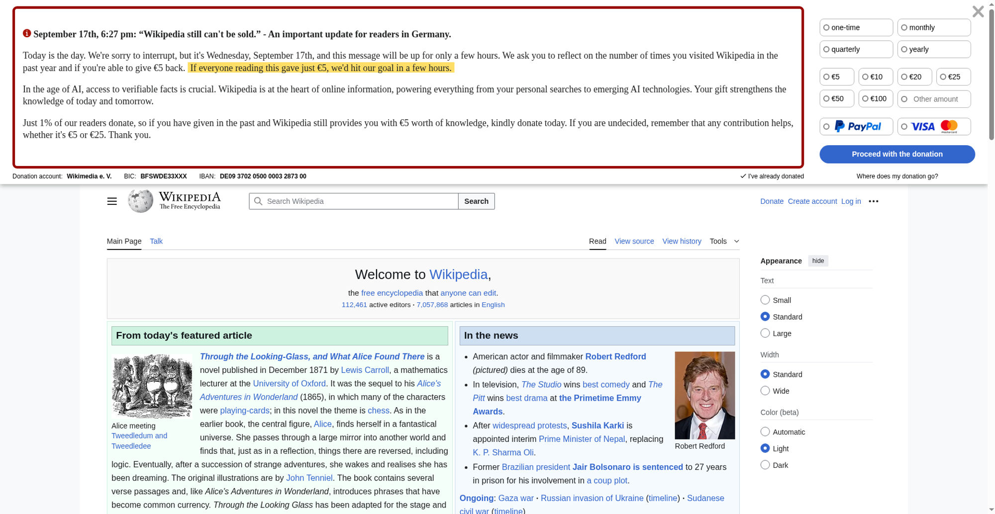This screenshot has height=514, width=995.
Task: Open Through the Looking-Glass featured article link
Action: pos(312,356)
